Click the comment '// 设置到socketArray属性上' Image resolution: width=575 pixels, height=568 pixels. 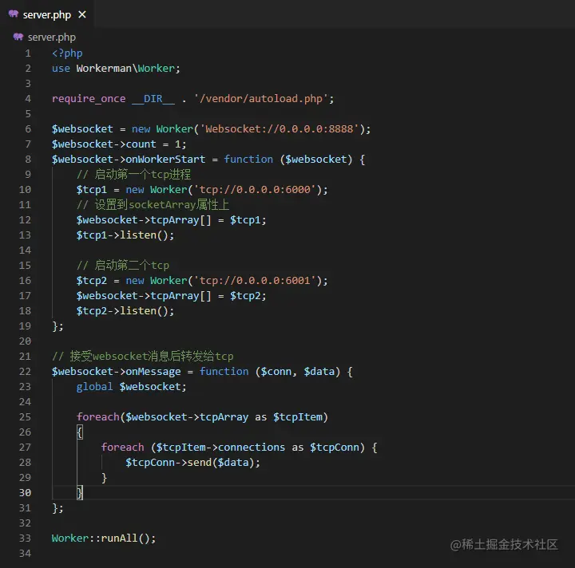[x=153, y=205]
